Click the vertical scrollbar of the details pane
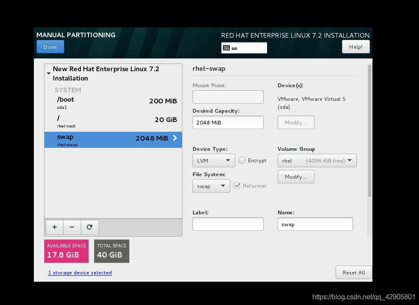The height and width of the screenshot is (305, 419). click(x=369, y=130)
